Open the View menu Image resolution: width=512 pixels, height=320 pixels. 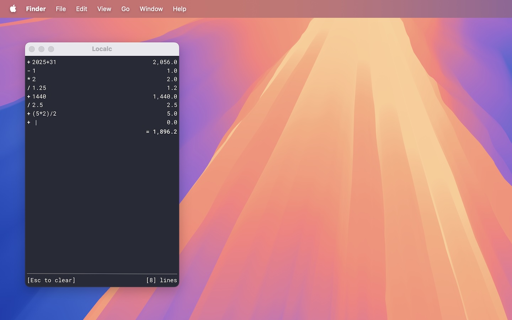(104, 9)
